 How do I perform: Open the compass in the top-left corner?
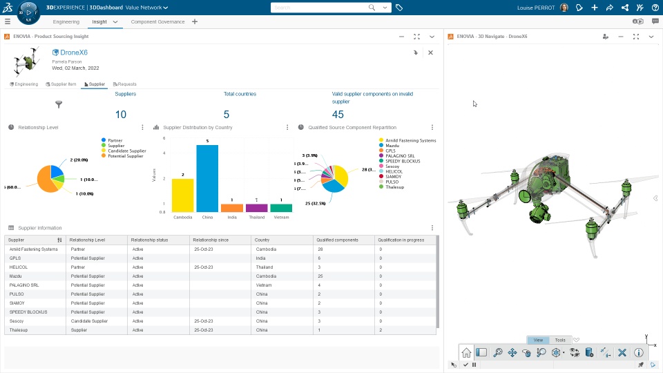[28, 12]
